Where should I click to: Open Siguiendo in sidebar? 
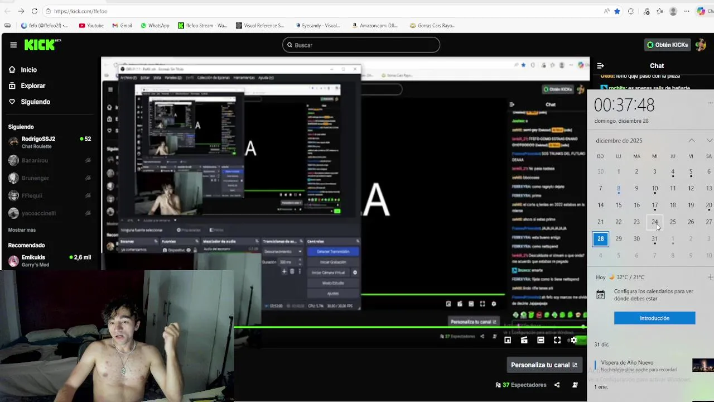30,102
